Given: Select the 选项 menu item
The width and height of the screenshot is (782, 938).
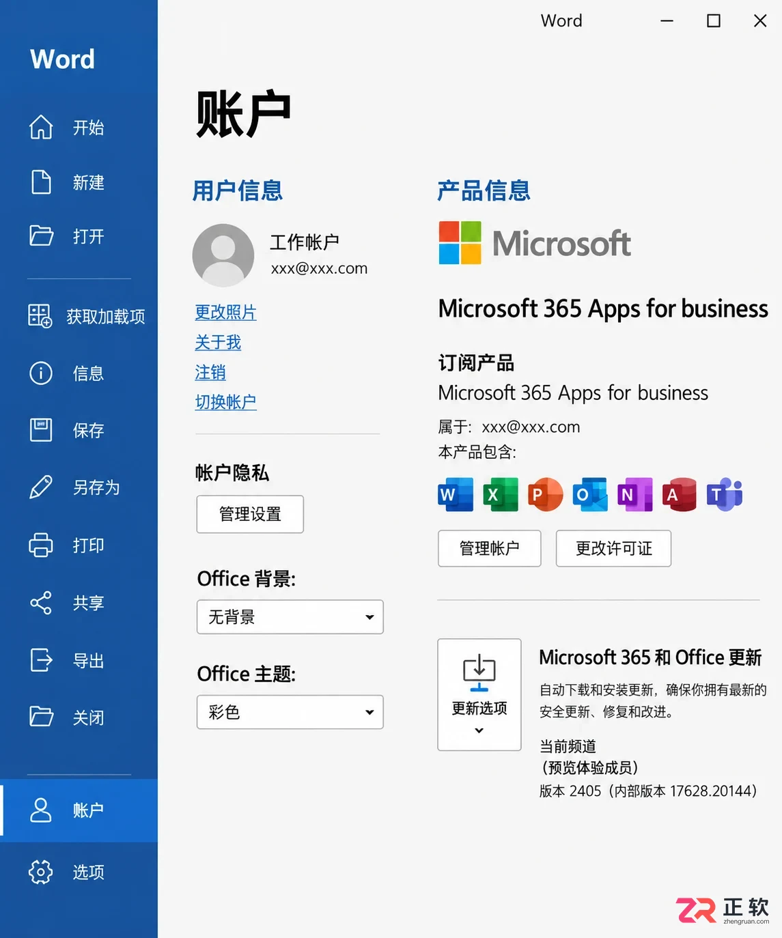Looking at the screenshot, I should coord(79,872).
